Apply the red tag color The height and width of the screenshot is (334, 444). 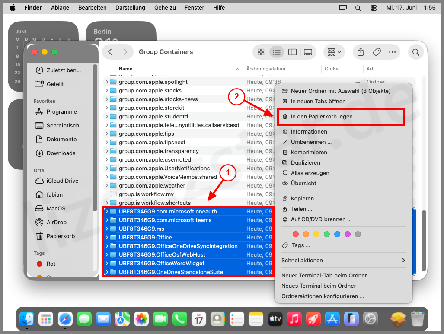(296, 234)
